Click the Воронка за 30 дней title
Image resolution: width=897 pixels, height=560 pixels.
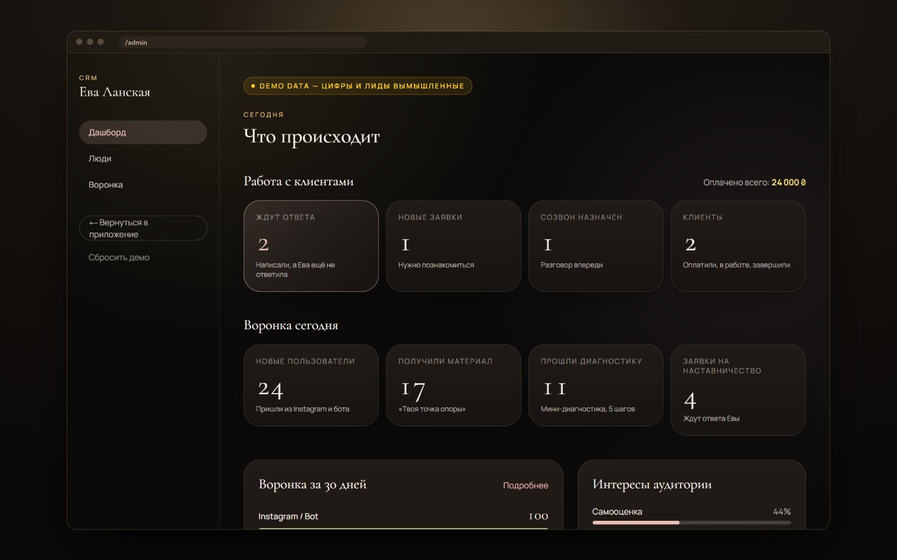click(312, 484)
